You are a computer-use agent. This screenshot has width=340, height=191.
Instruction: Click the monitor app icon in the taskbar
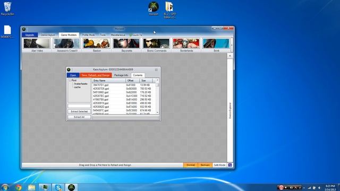coord(45,187)
